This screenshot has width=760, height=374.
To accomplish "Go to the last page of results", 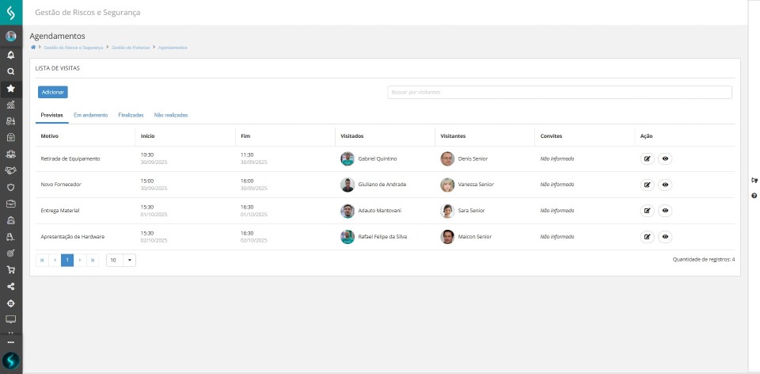I will click(93, 260).
